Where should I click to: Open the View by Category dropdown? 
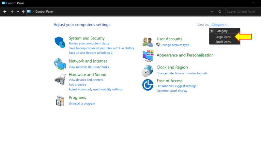pyautogui.click(x=219, y=25)
